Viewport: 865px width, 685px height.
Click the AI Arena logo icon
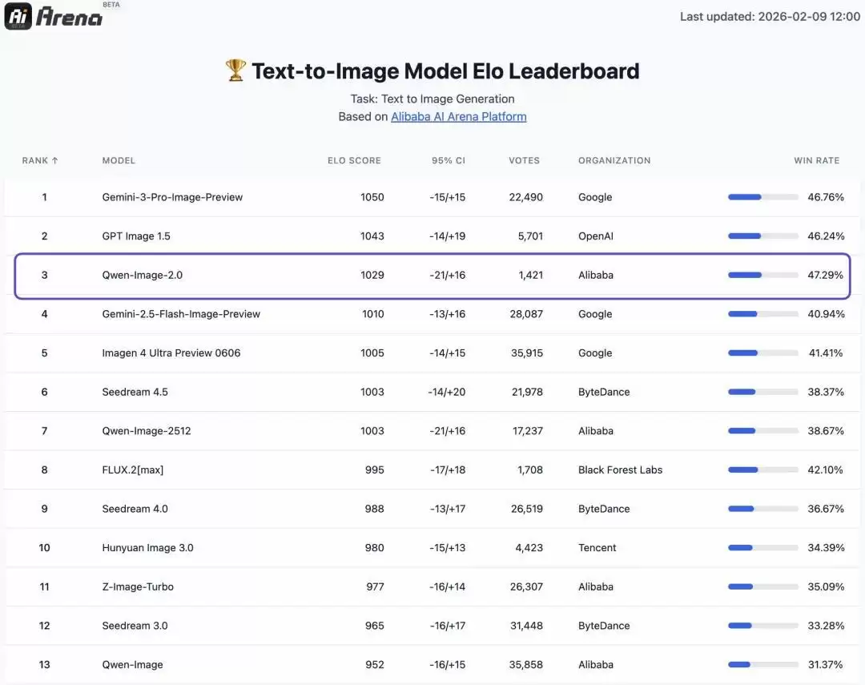pyautogui.click(x=18, y=15)
